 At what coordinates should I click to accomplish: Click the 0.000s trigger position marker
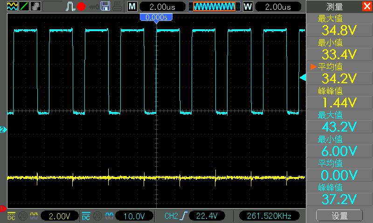click(156, 18)
